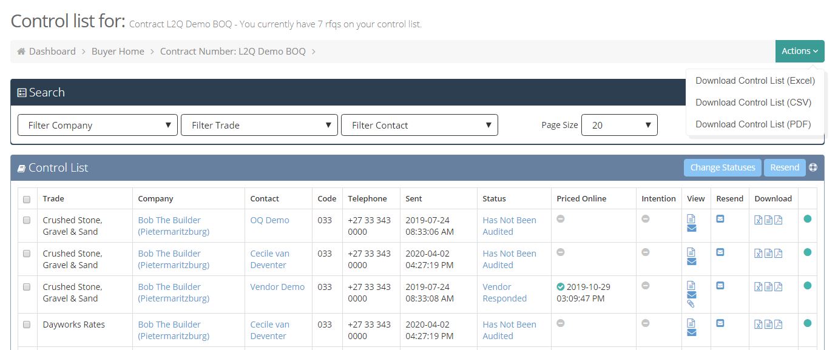This screenshot has width=838, height=350.
Task: Choose Download Control List (Excel)
Action: (x=755, y=81)
